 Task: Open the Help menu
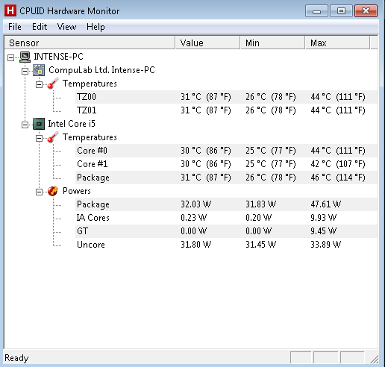[96, 27]
